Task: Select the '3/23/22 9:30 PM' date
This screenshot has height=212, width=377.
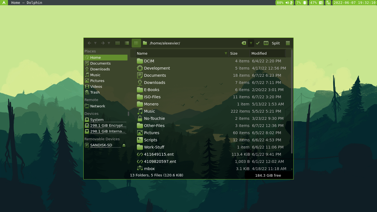Action: (x=268, y=118)
